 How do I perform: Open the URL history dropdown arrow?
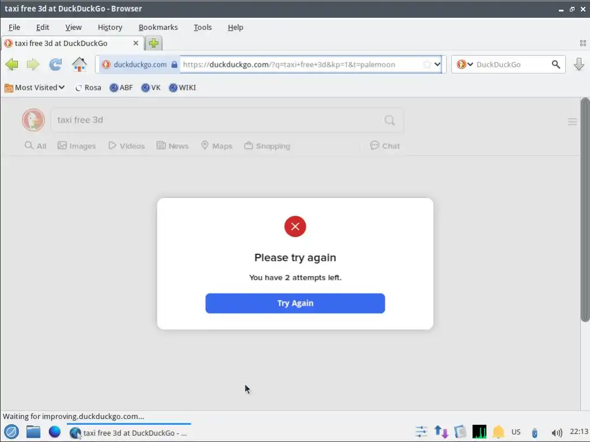click(x=437, y=64)
